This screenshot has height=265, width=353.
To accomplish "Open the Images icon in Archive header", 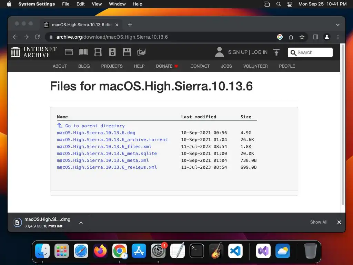I will point(141,52).
